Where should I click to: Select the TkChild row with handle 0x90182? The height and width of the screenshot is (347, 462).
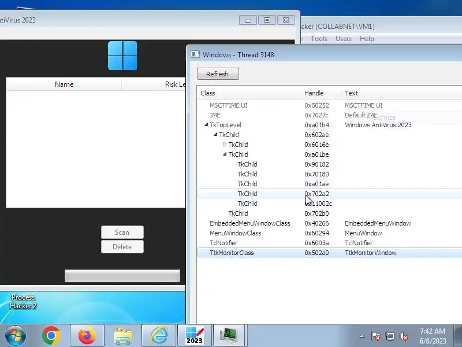click(330, 164)
